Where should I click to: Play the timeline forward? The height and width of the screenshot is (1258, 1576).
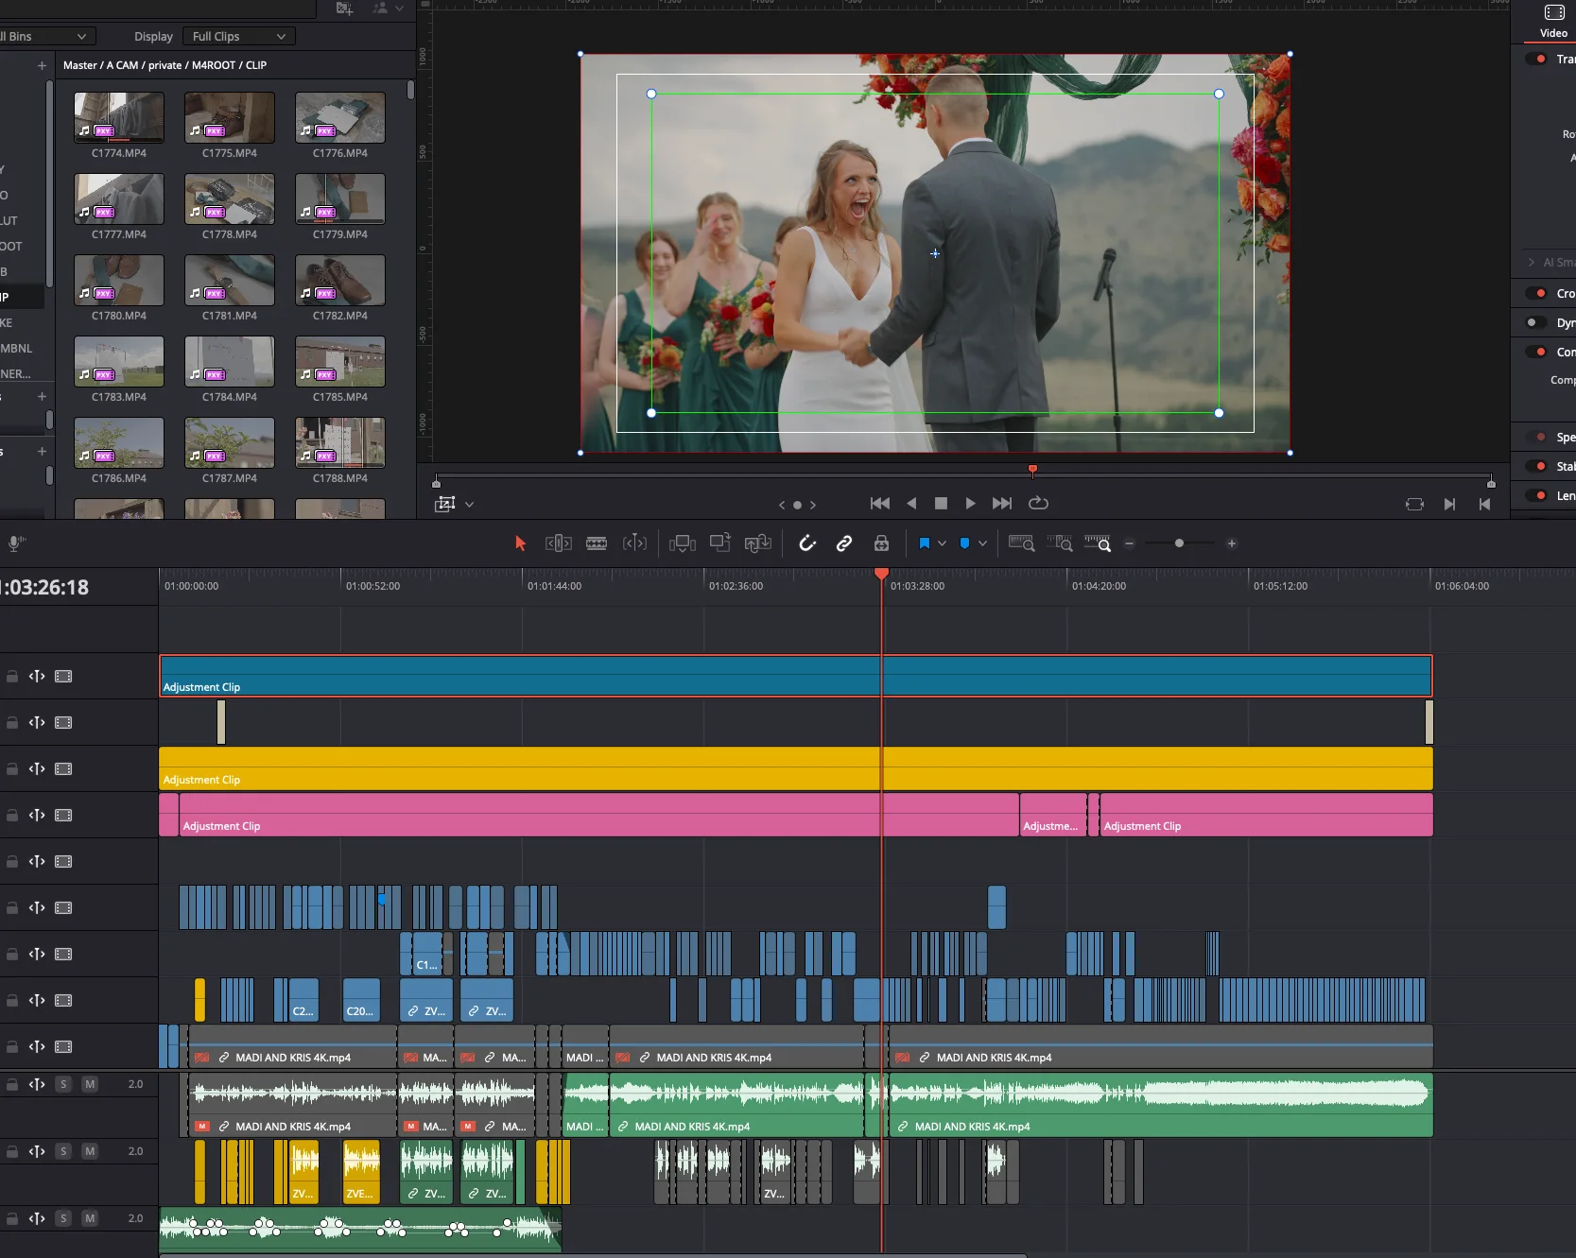970,504
